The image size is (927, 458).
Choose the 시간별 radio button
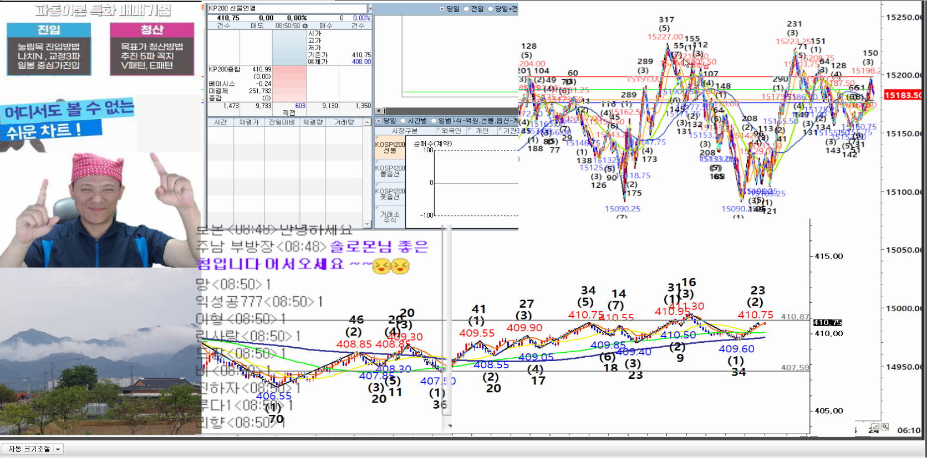403,121
